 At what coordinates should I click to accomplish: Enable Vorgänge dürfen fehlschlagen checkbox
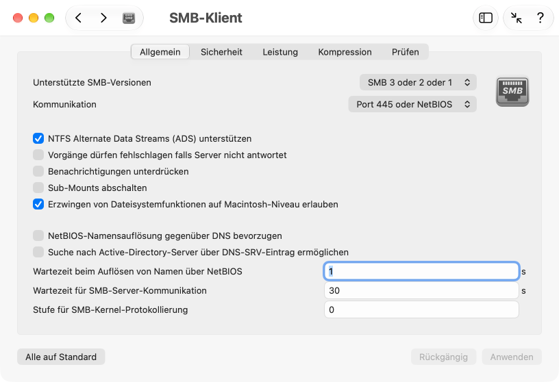pyautogui.click(x=38, y=155)
